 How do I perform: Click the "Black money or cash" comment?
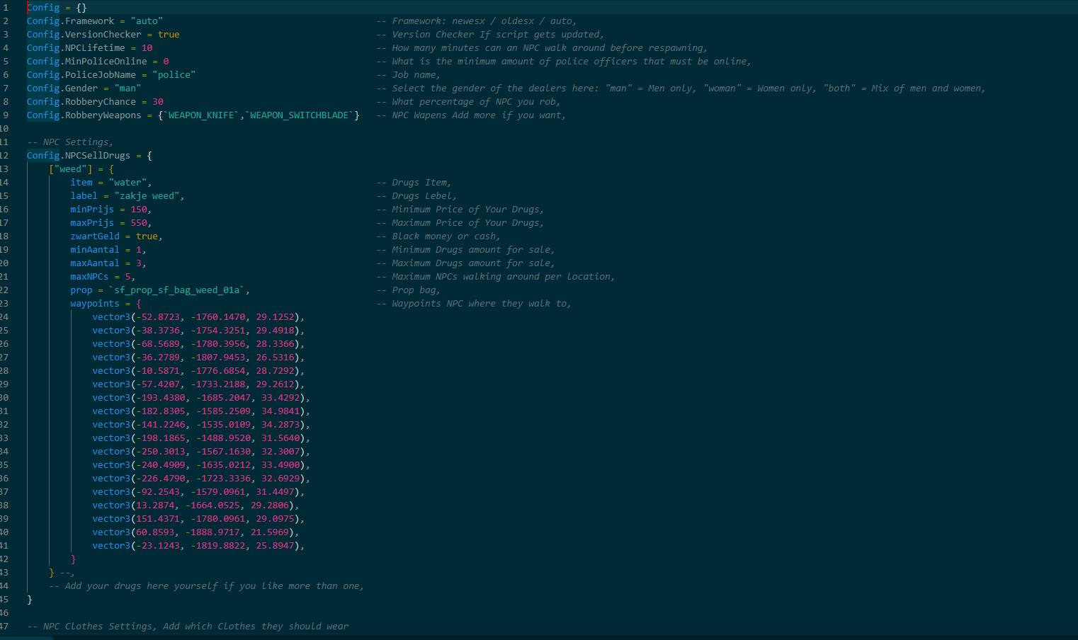(438, 236)
